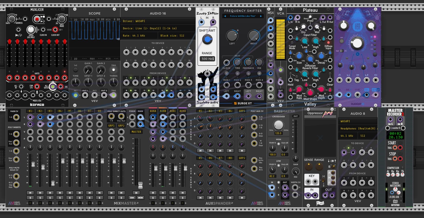Click the AuxSpander GRP2 label
Image resolution: width=424 pixels, height=218 pixels.
[x=242, y=158]
